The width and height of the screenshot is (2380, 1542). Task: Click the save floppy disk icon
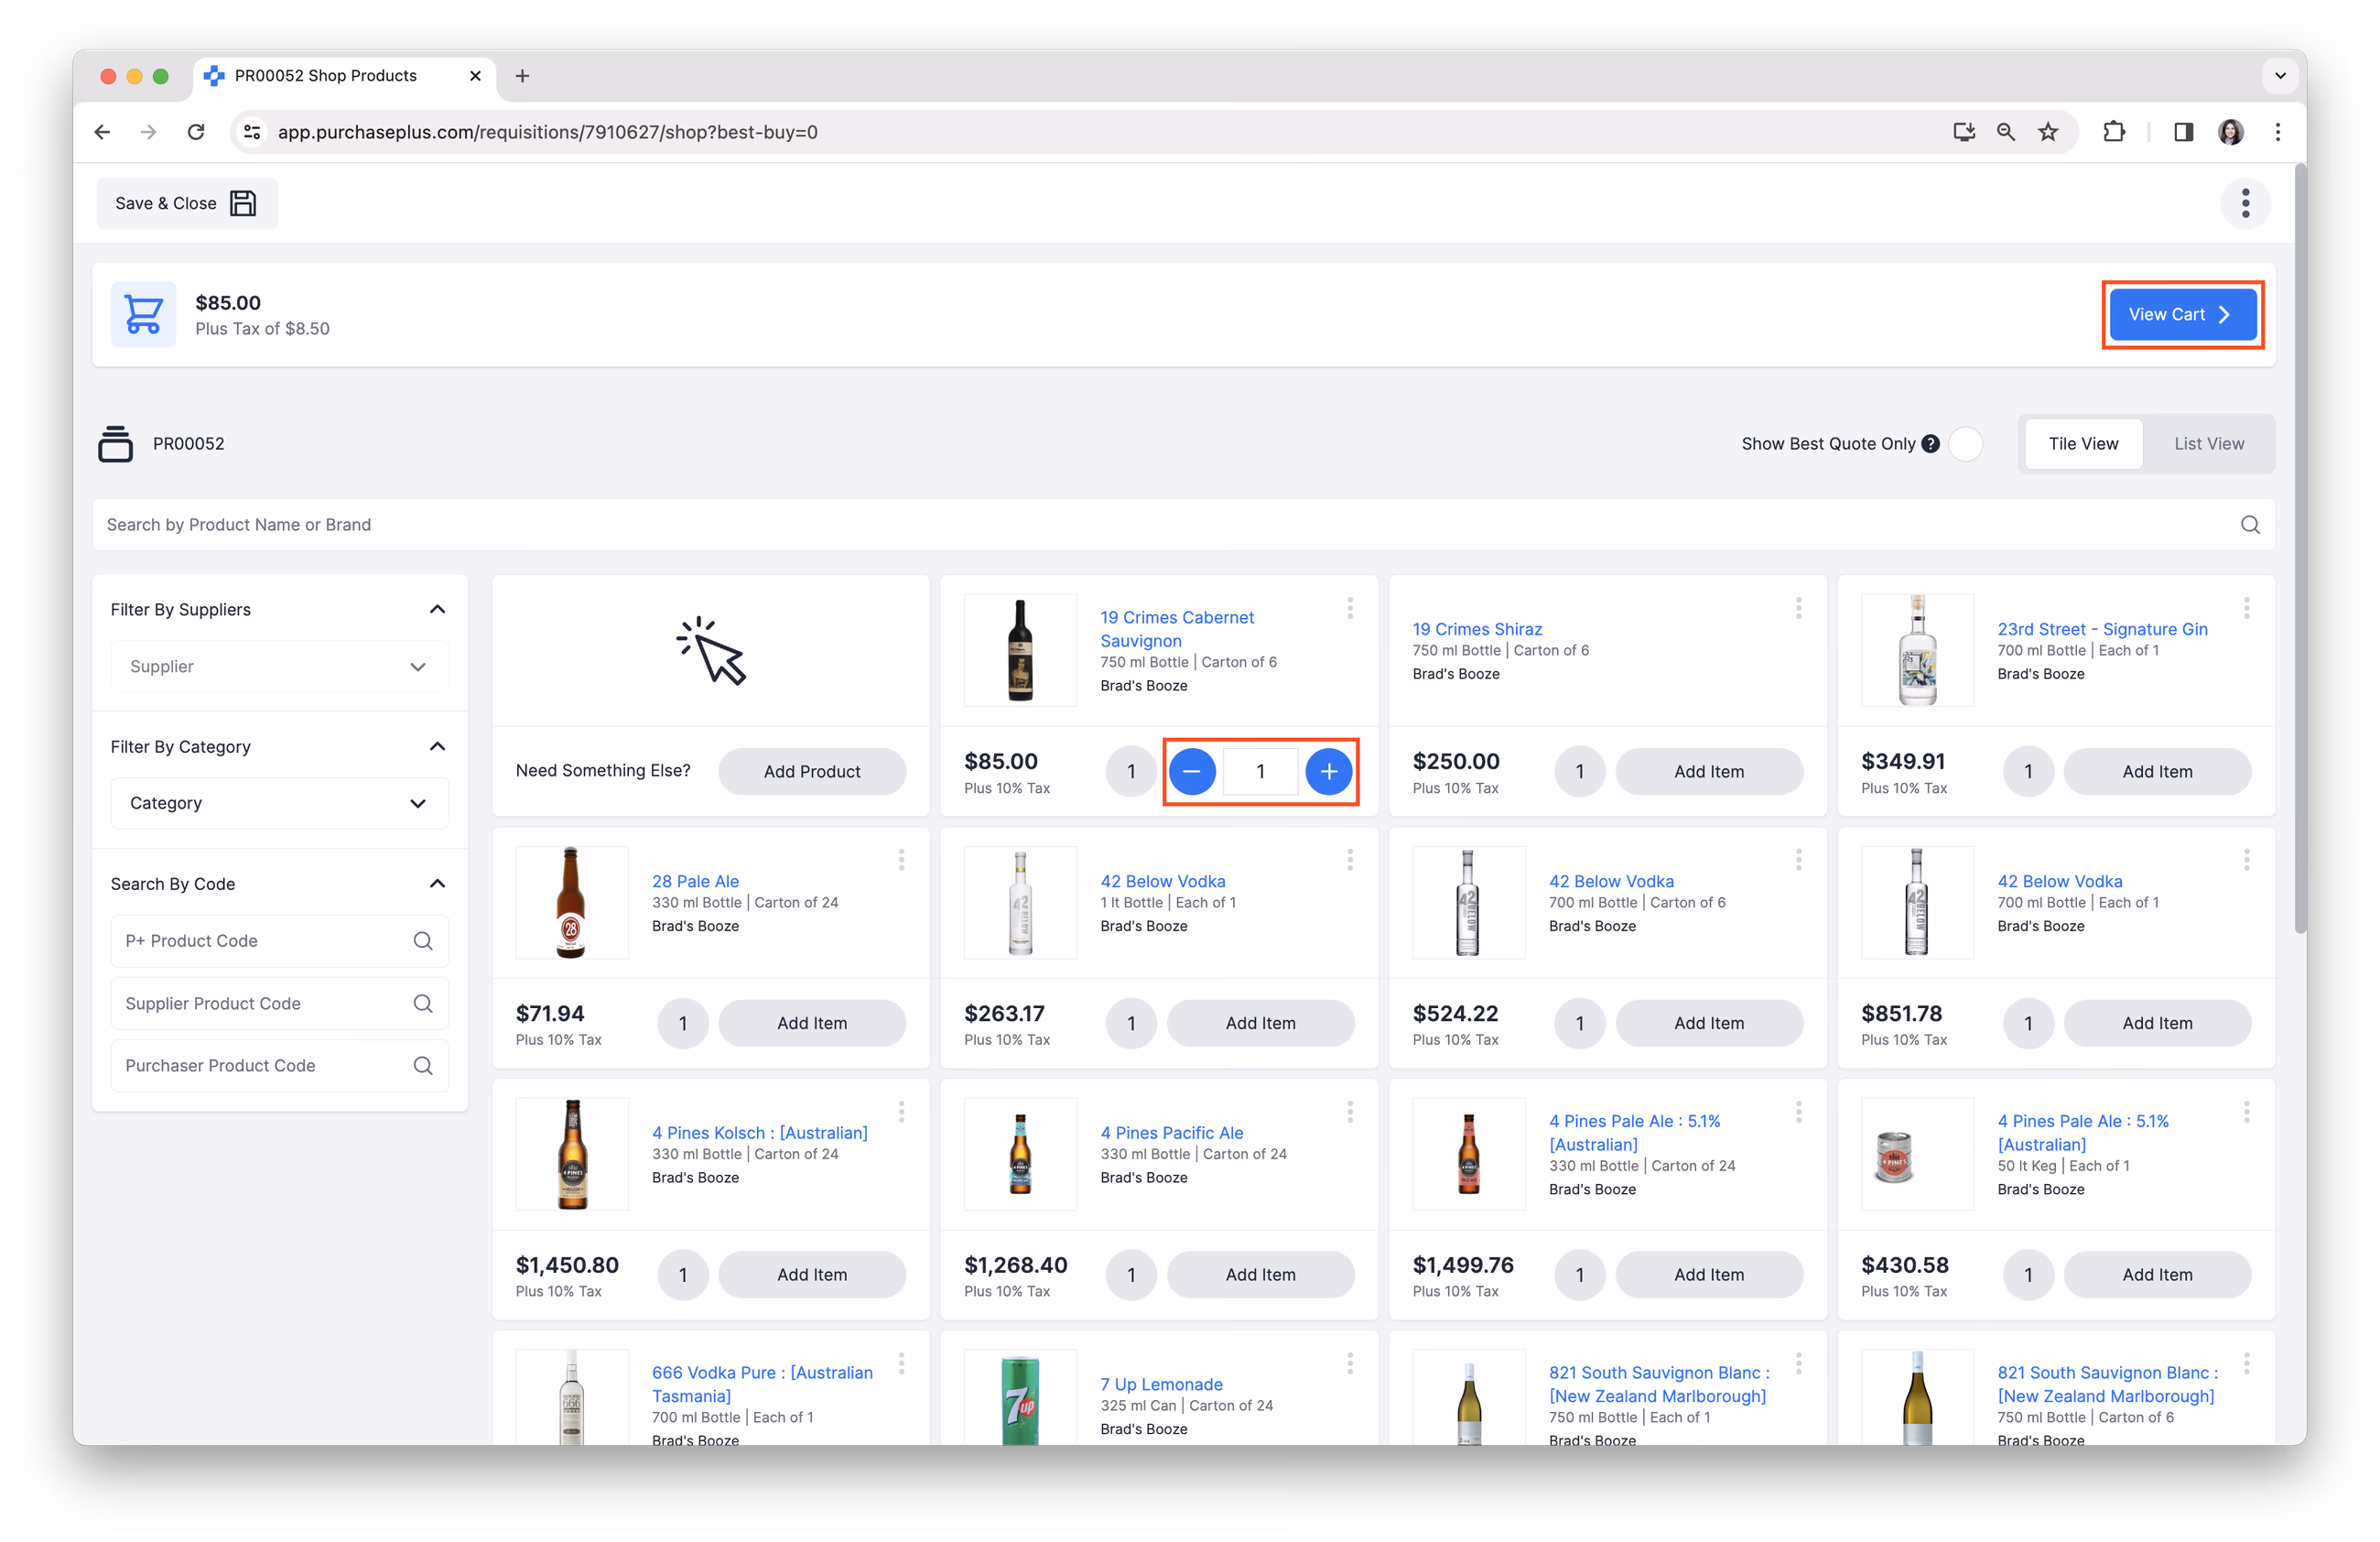point(243,203)
